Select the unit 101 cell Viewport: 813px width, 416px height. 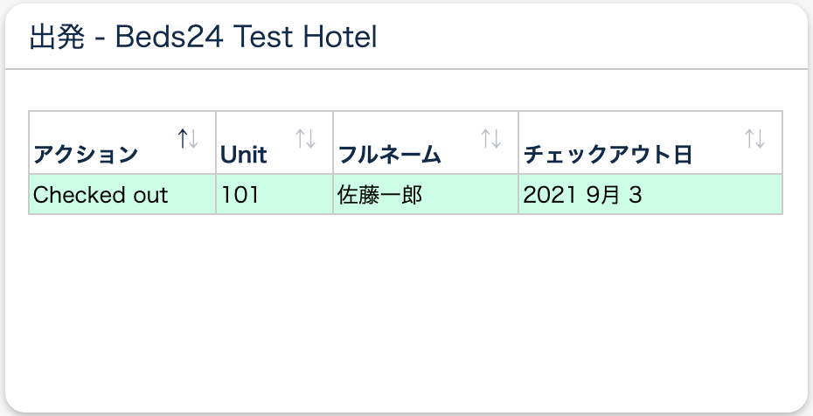pyautogui.click(x=240, y=195)
